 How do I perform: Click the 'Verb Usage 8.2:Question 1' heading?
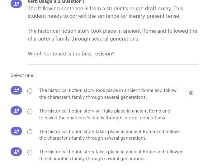(x=56, y=2)
